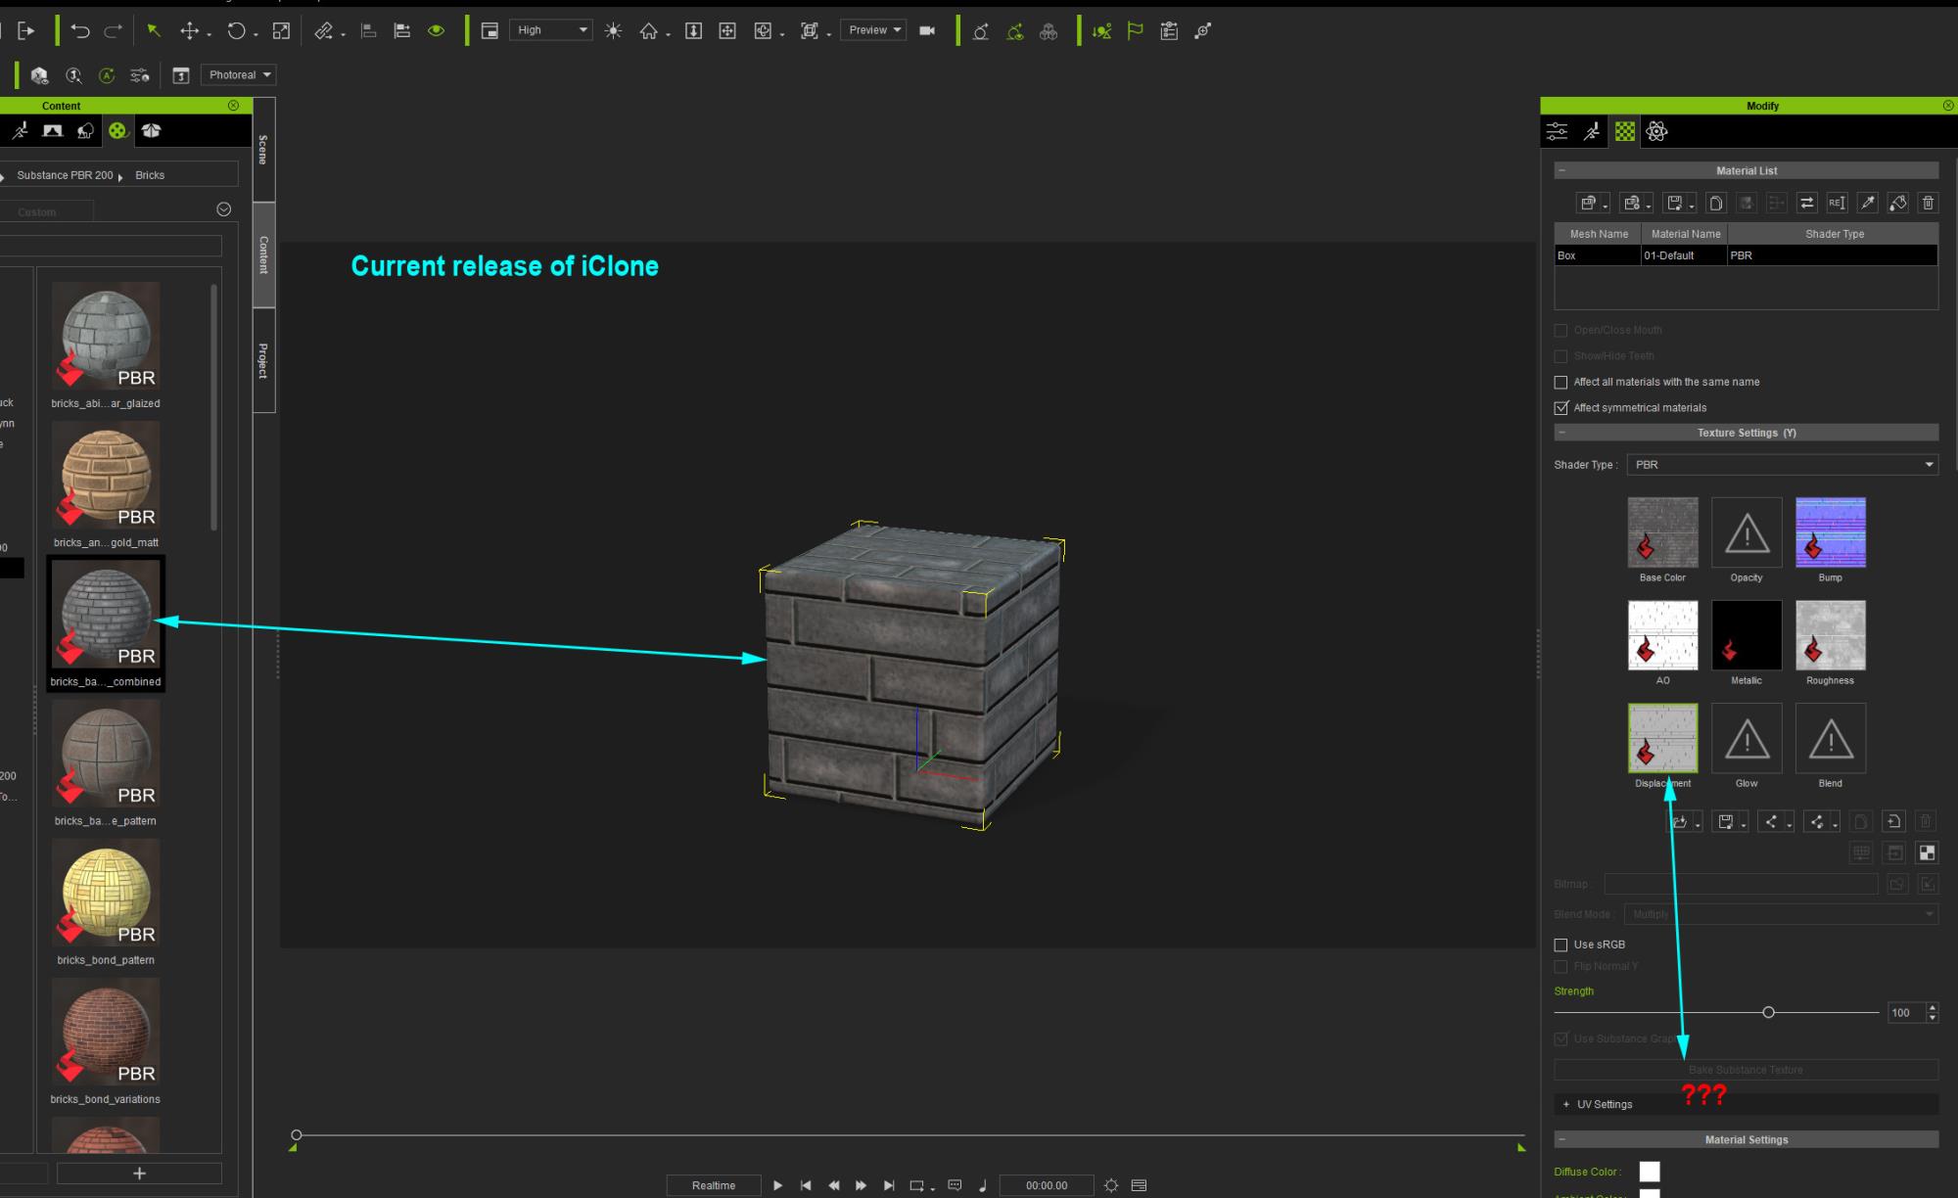Click the Bricks breadcrumb folder

[150, 175]
